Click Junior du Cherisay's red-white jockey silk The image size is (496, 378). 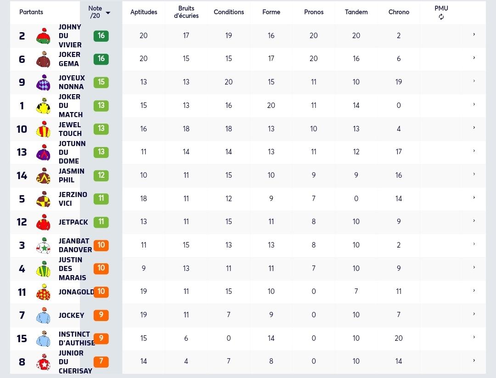43,362
